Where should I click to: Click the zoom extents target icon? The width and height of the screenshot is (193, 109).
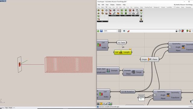coord(120,31)
